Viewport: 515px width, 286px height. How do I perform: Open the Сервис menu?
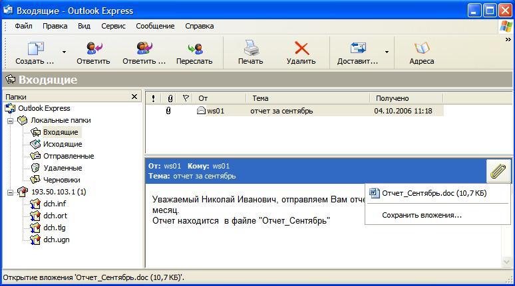pyautogui.click(x=113, y=26)
